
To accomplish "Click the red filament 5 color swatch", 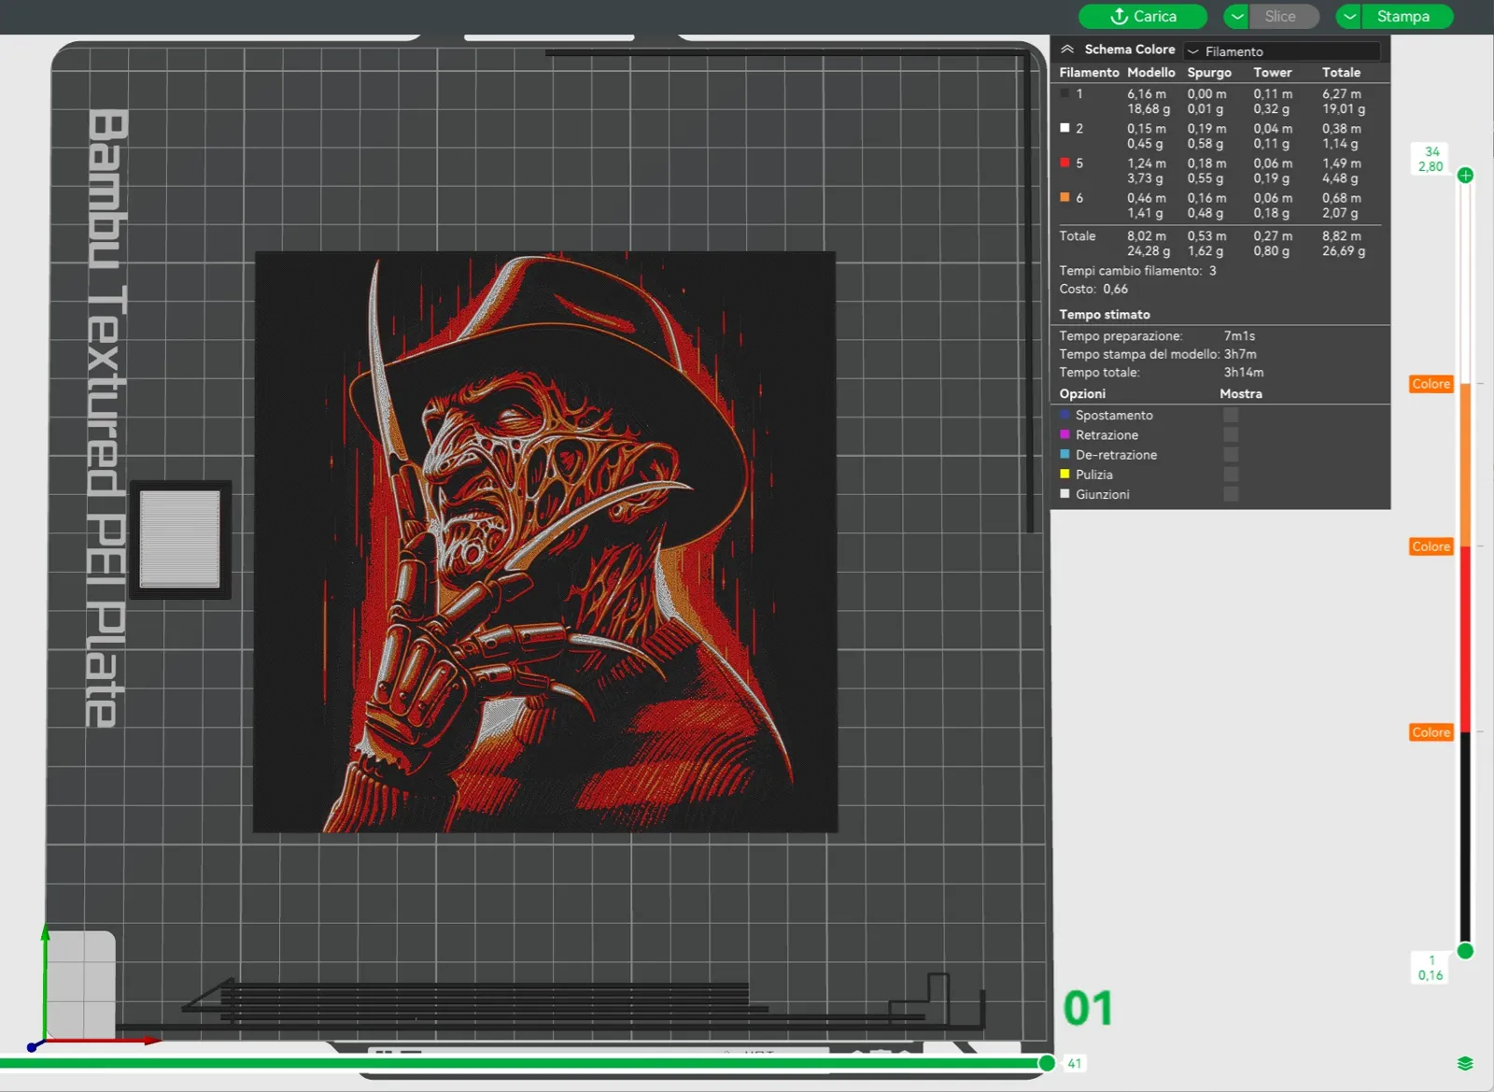I will 1064,163.
